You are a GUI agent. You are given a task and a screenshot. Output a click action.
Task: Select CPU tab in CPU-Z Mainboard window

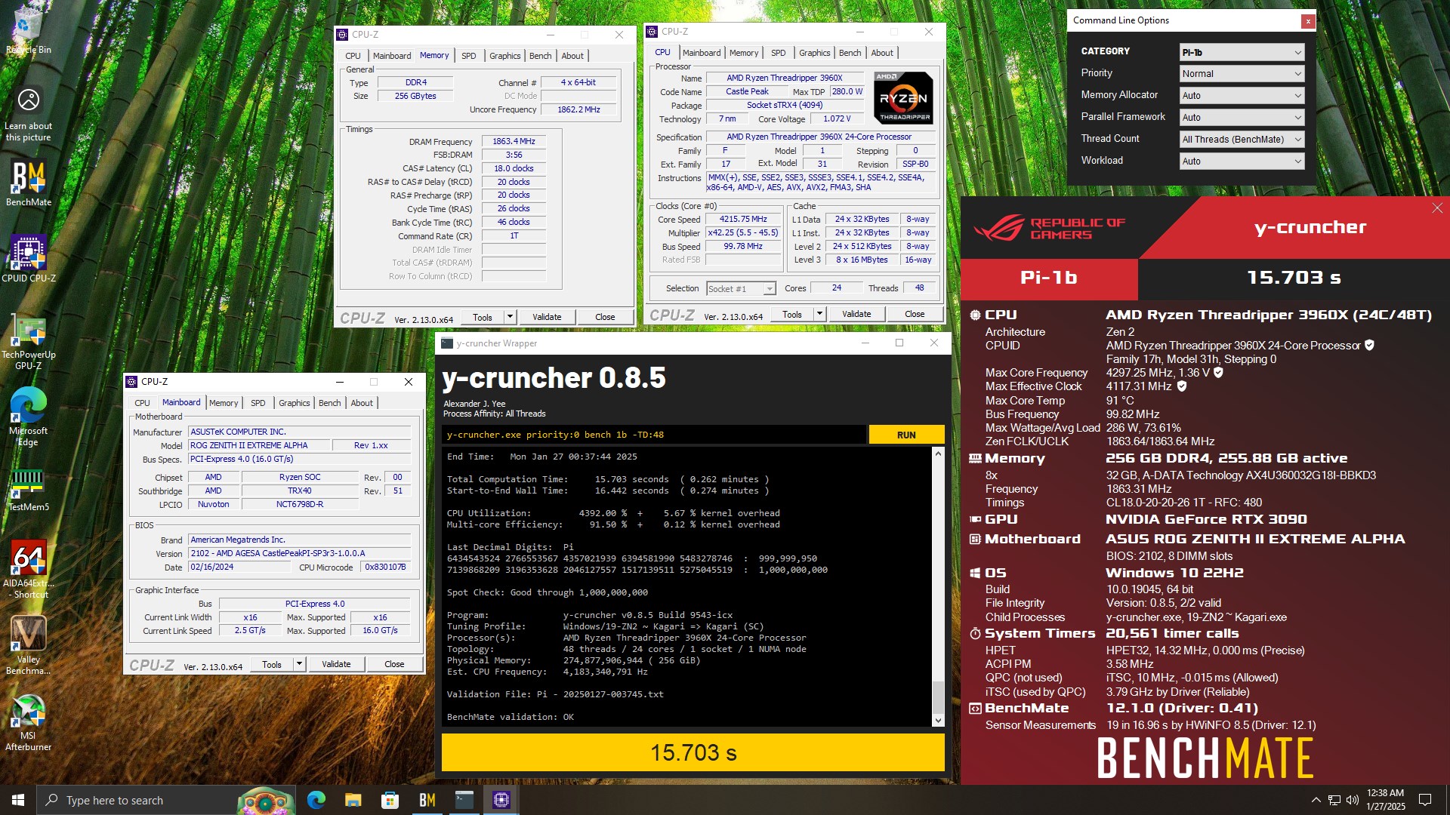143,403
